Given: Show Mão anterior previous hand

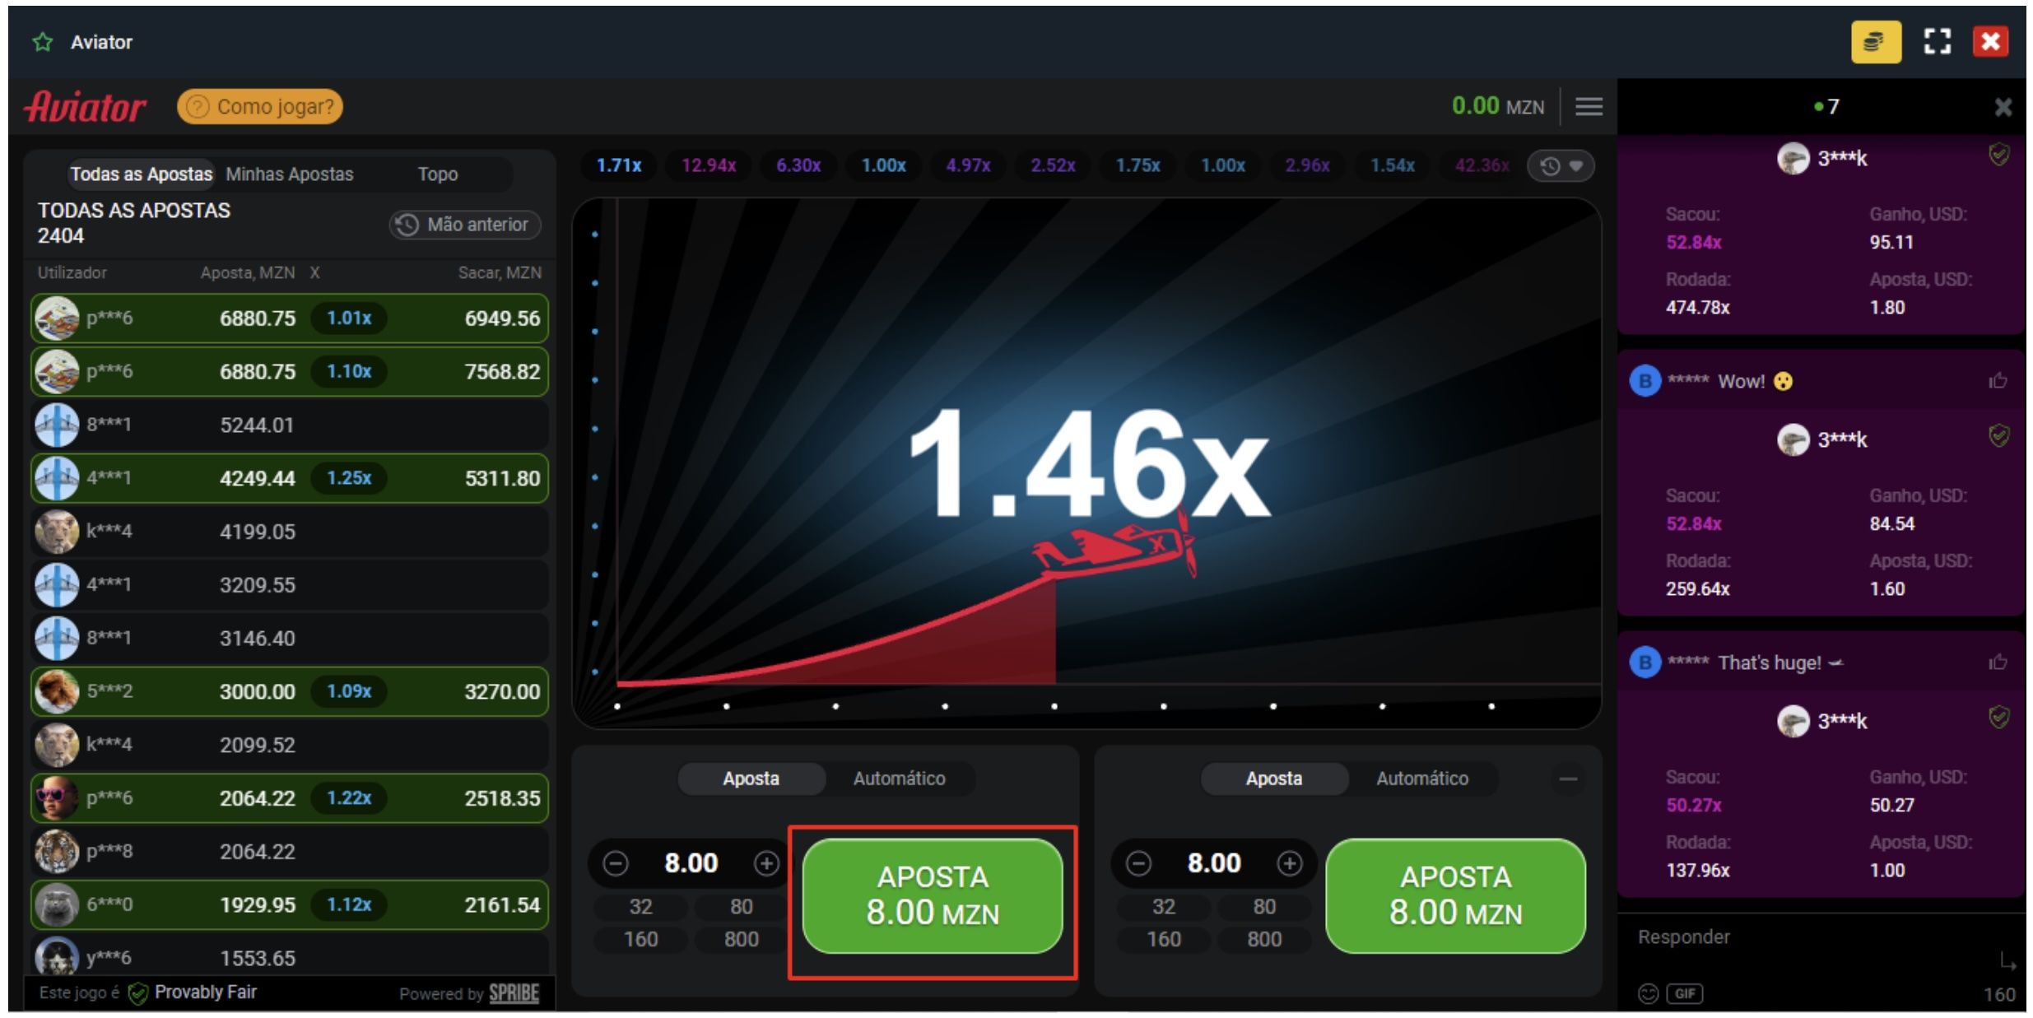Looking at the screenshot, I should [x=465, y=225].
